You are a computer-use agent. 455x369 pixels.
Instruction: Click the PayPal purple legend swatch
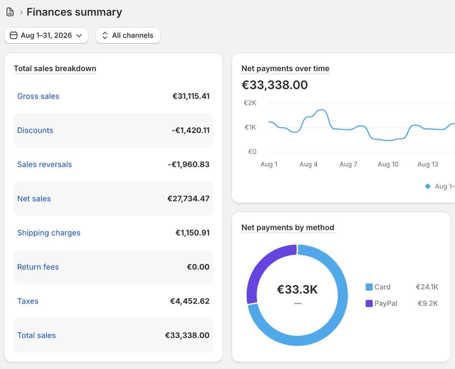tap(369, 303)
